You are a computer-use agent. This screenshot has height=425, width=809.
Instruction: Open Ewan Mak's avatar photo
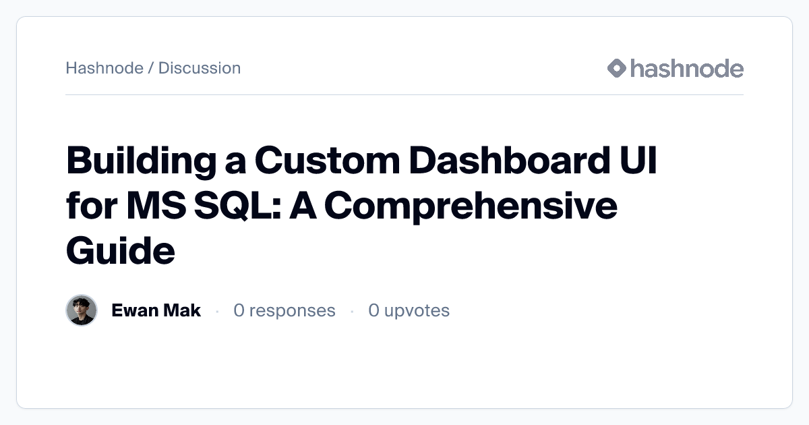[x=82, y=310]
